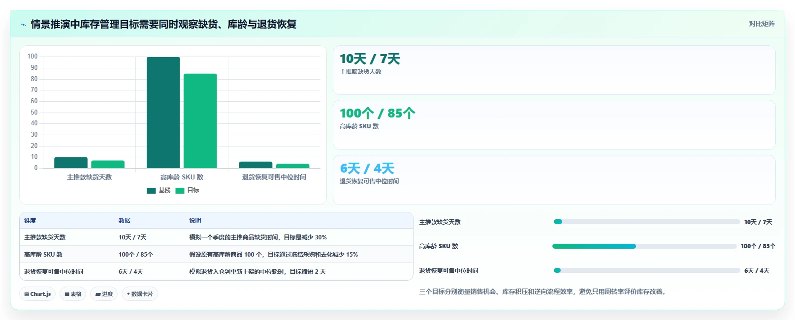Click the 主推款缺货天数 baseline bar in chart

(x=71, y=163)
